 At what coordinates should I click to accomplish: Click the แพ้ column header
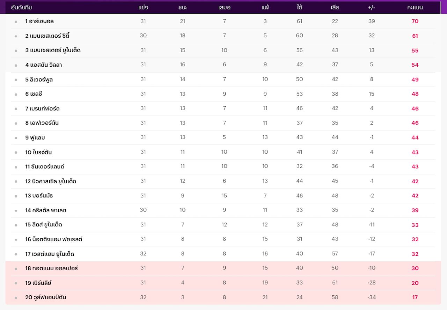(265, 7)
